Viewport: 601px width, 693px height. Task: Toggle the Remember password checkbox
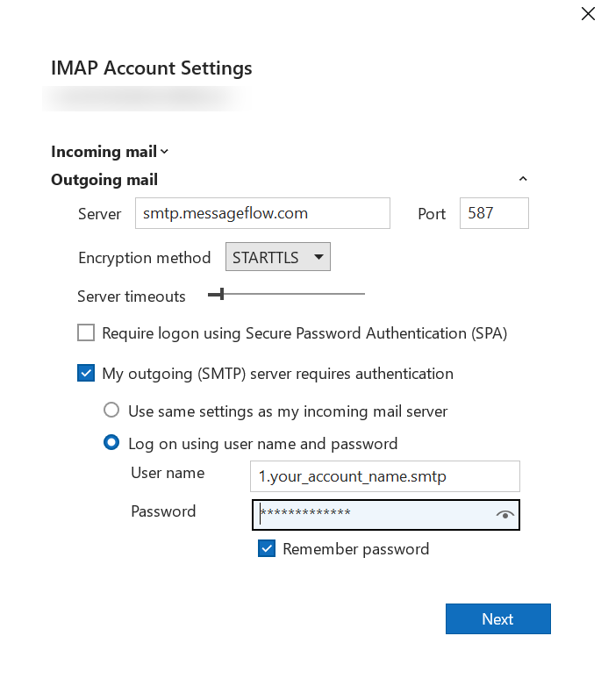pyautogui.click(x=267, y=549)
